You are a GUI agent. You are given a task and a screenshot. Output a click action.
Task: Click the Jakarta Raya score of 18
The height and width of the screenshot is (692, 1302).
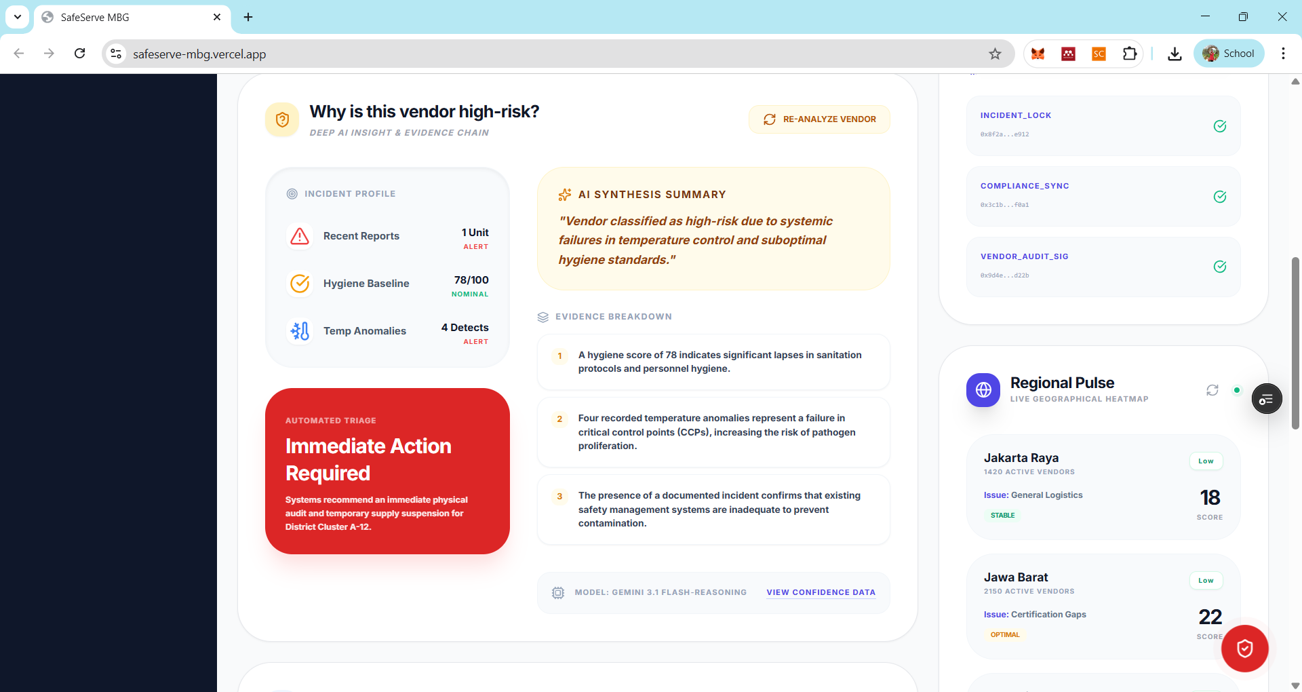pos(1210,498)
